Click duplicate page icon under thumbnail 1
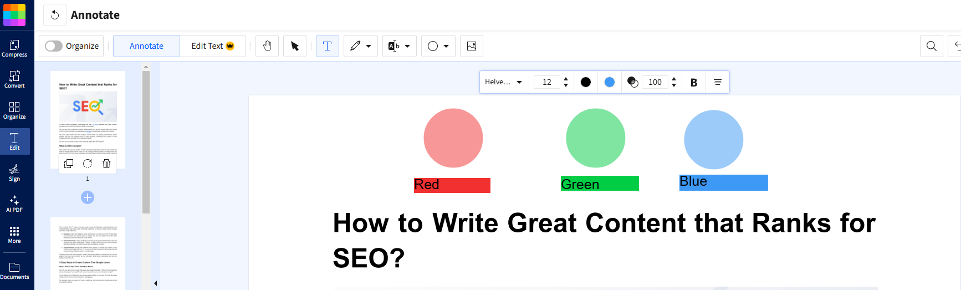Screen dimensions: 961x290 (69, 164)
